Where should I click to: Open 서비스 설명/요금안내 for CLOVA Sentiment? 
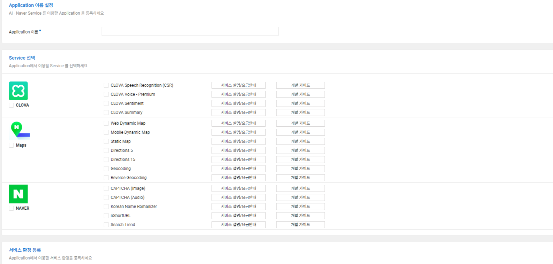[239, 103]
